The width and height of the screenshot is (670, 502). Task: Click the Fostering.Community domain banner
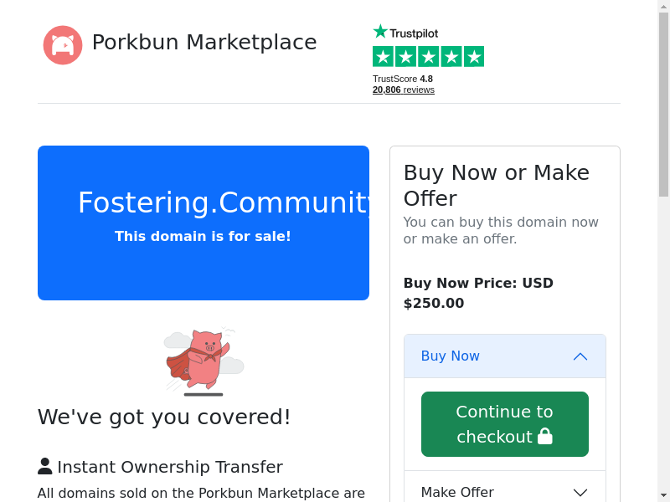204,223
